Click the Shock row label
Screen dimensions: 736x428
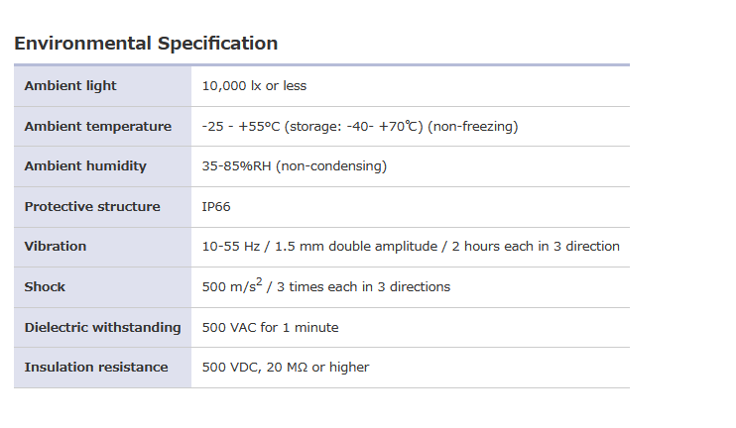(x=46, y=287)
